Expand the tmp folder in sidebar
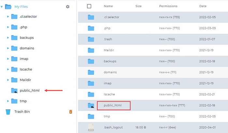228x133 pixels. tap(8, 101)
